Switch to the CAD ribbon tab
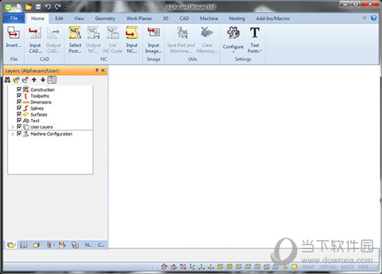The height and width of the screenshot is (274, 382). click(184, 19)
